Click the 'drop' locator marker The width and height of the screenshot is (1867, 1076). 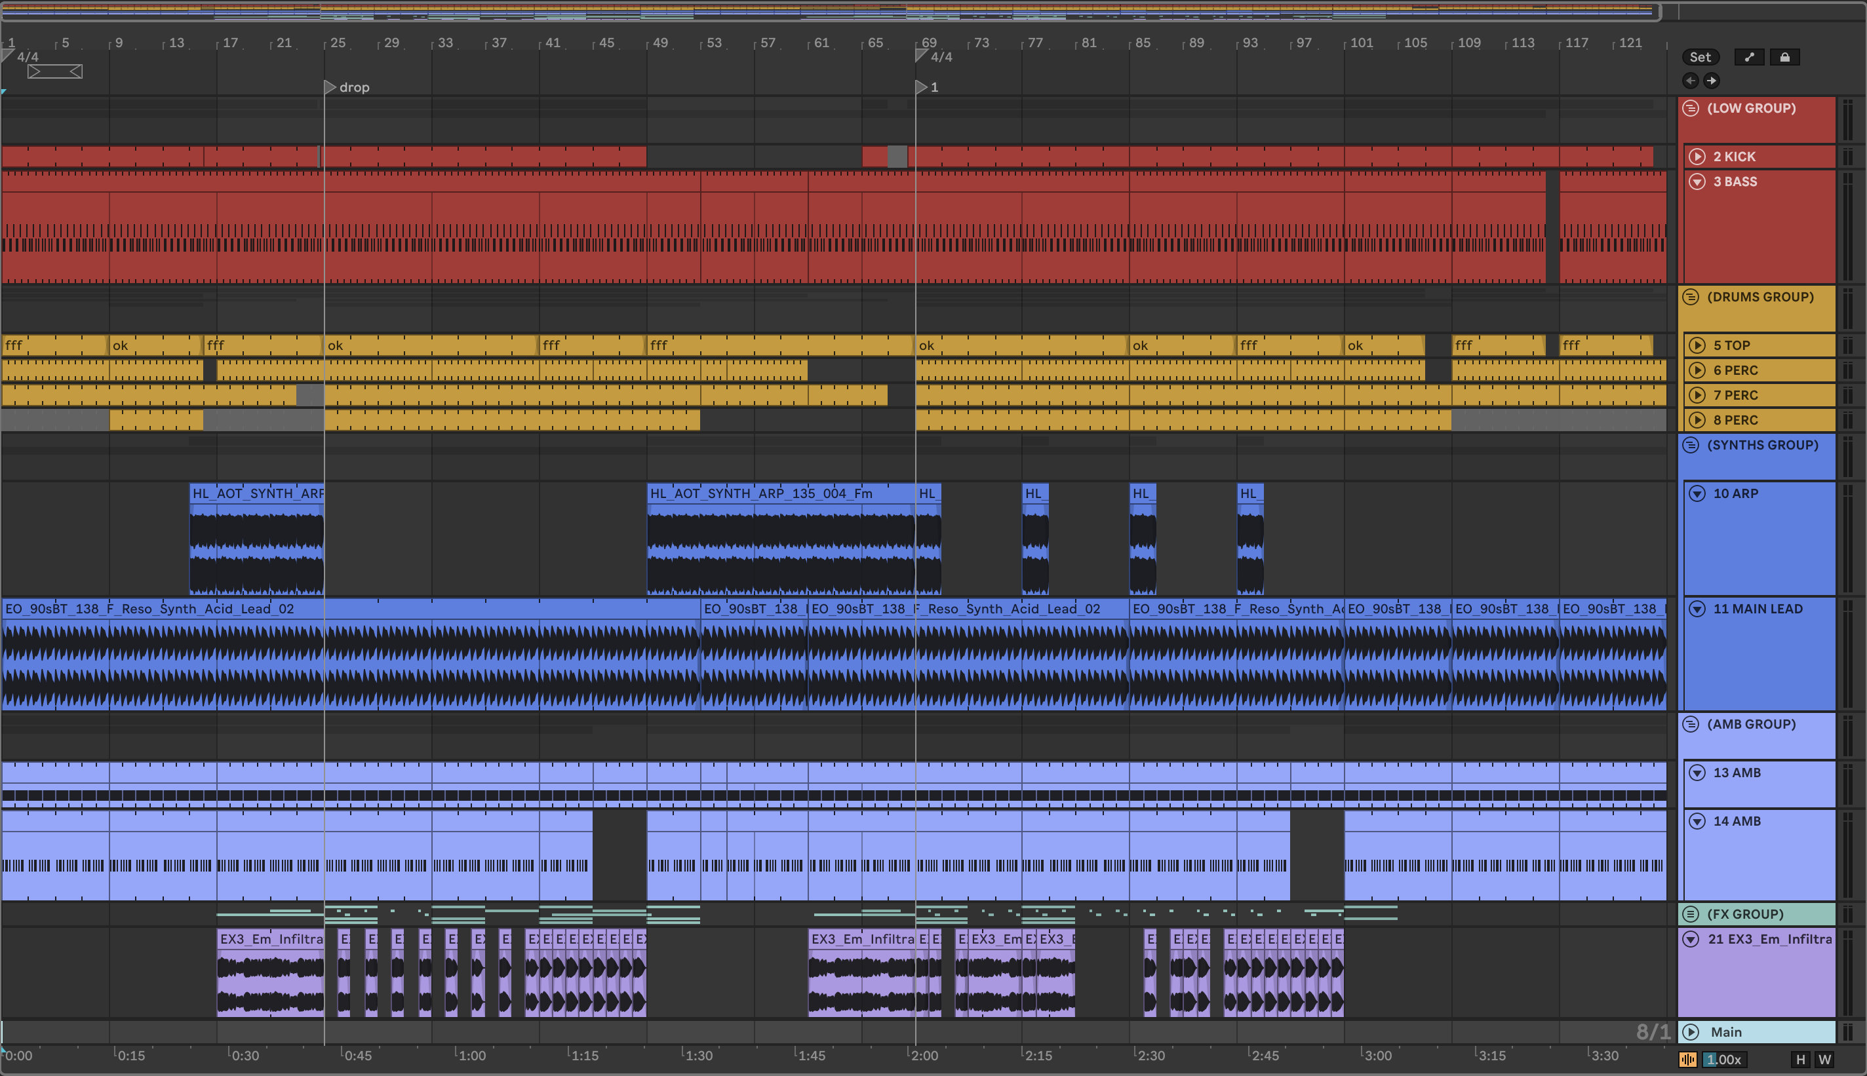(330, 87)
